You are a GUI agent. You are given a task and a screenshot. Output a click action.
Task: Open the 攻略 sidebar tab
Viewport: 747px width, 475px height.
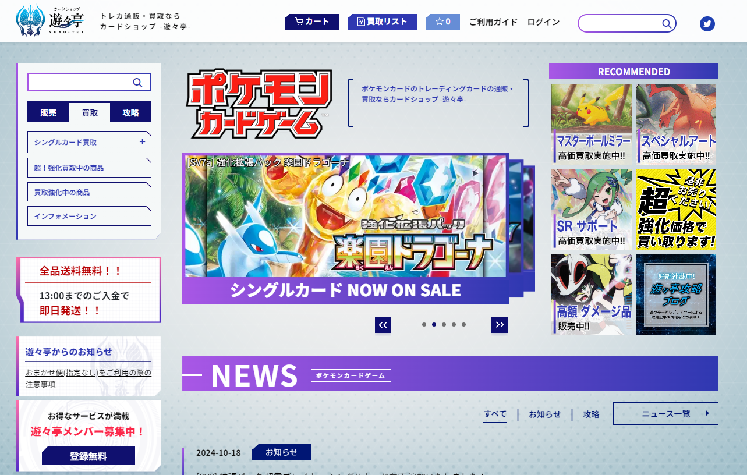coord(130,111)
